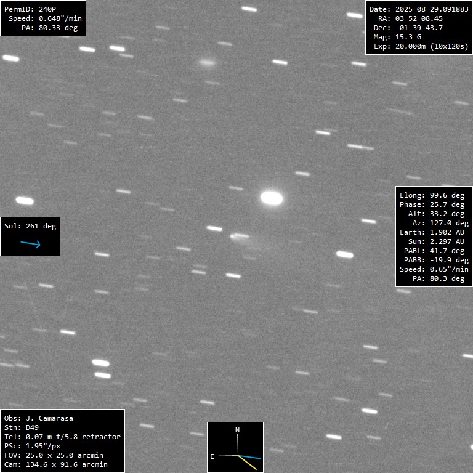Click the yellow line in the compass
The height and width of the screenshot is (473, 473).
tap(248, 461)
